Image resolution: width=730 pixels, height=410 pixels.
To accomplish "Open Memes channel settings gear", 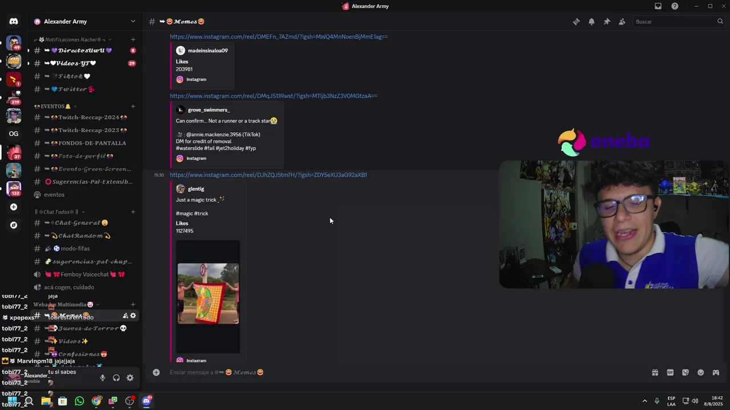I will click(133, 315).
